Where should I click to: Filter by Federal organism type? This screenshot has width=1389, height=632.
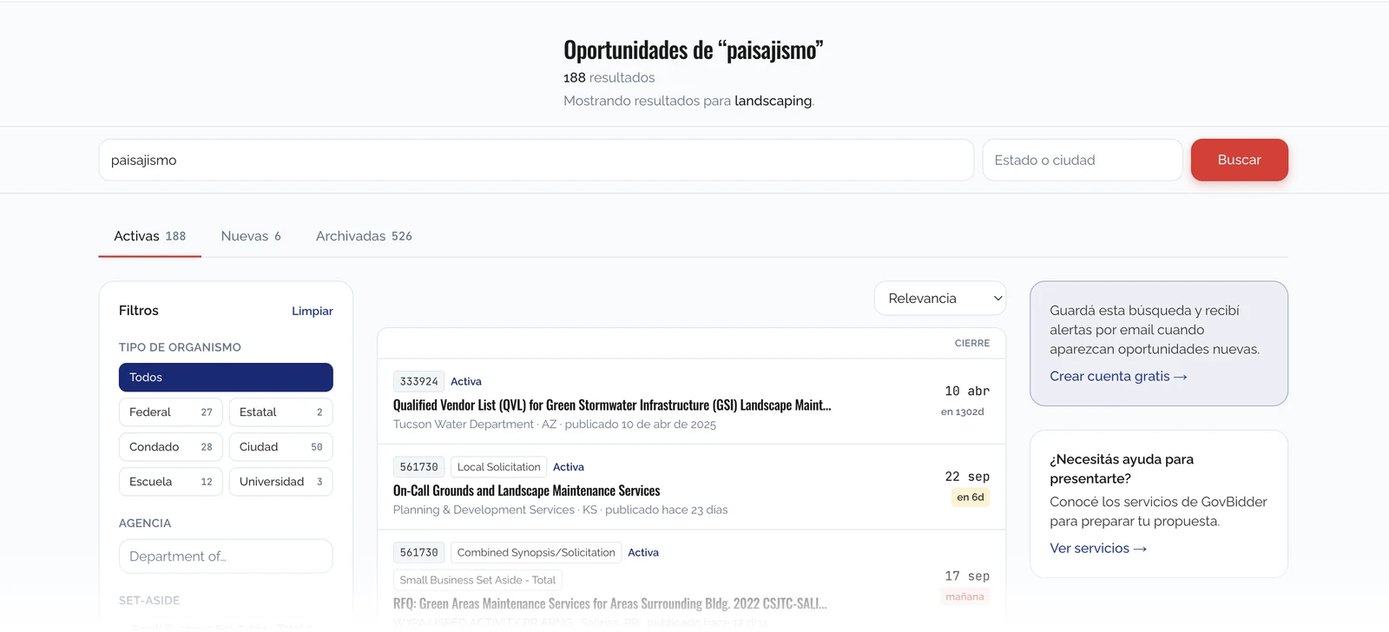tap(171, 412)
